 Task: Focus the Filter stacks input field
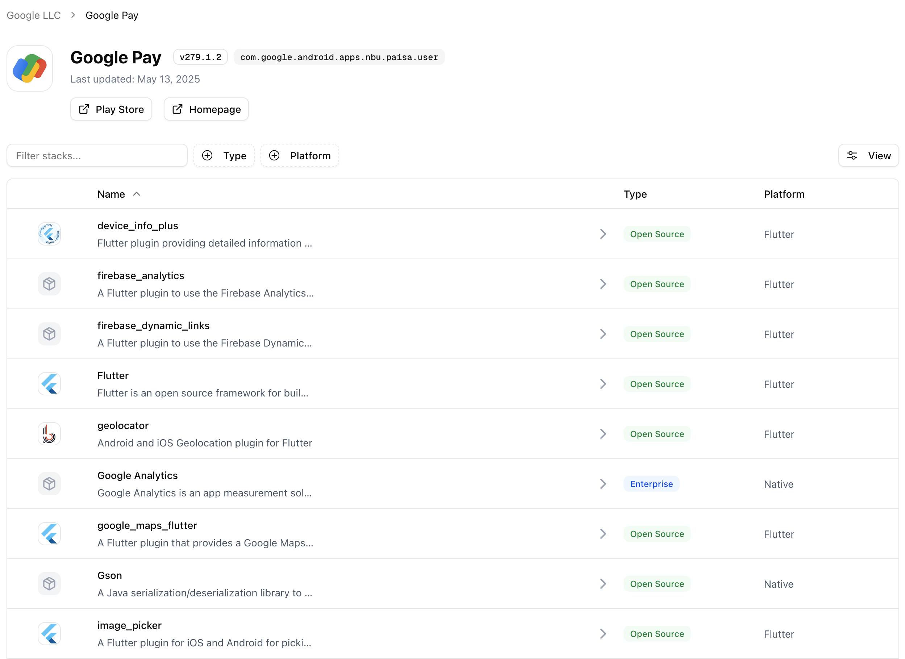(x=97, y=156)
